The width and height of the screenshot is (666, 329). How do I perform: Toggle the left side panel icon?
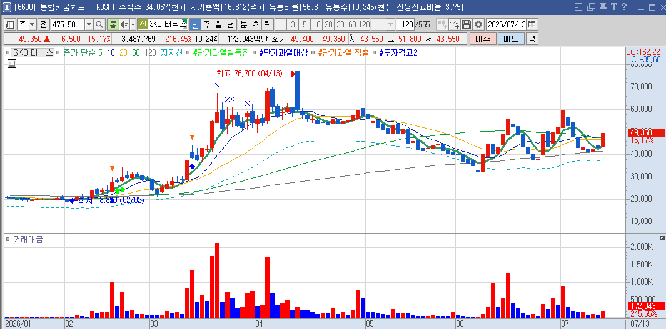[10, 24]
